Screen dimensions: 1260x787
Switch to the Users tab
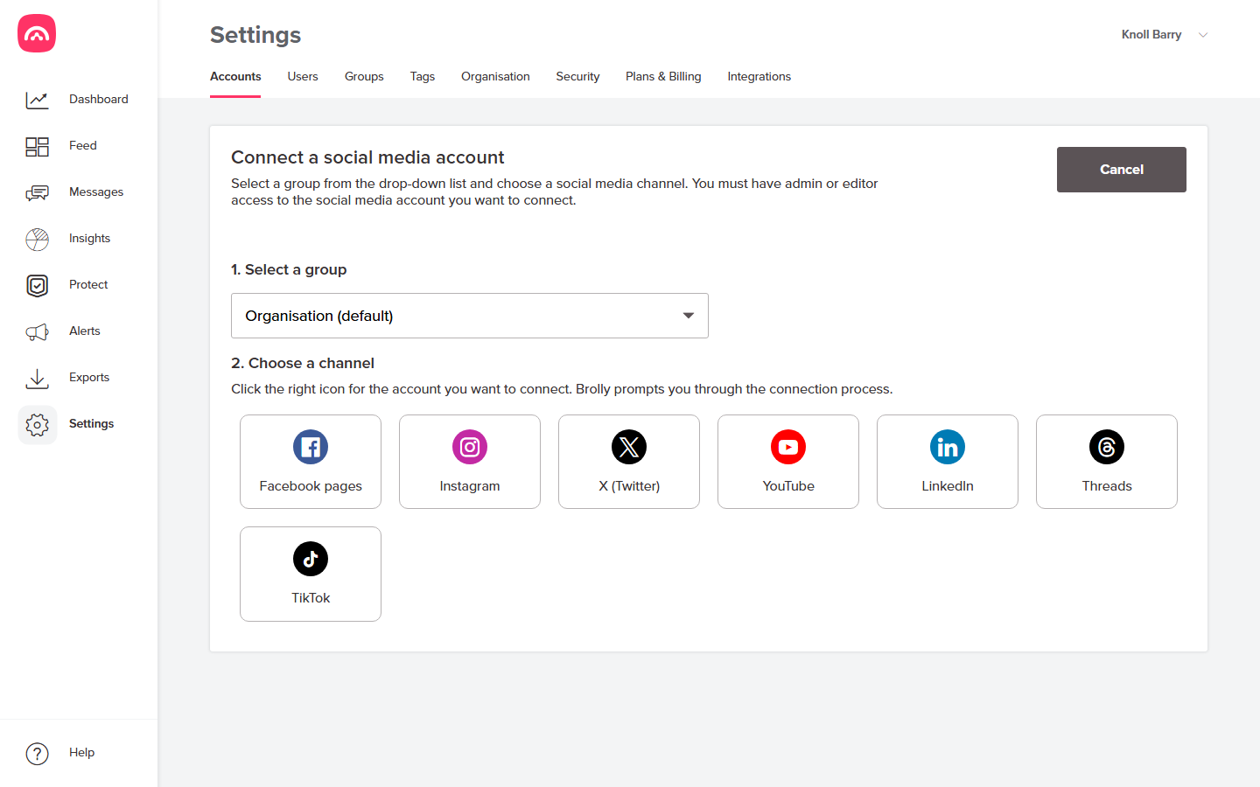pos(303,77)
